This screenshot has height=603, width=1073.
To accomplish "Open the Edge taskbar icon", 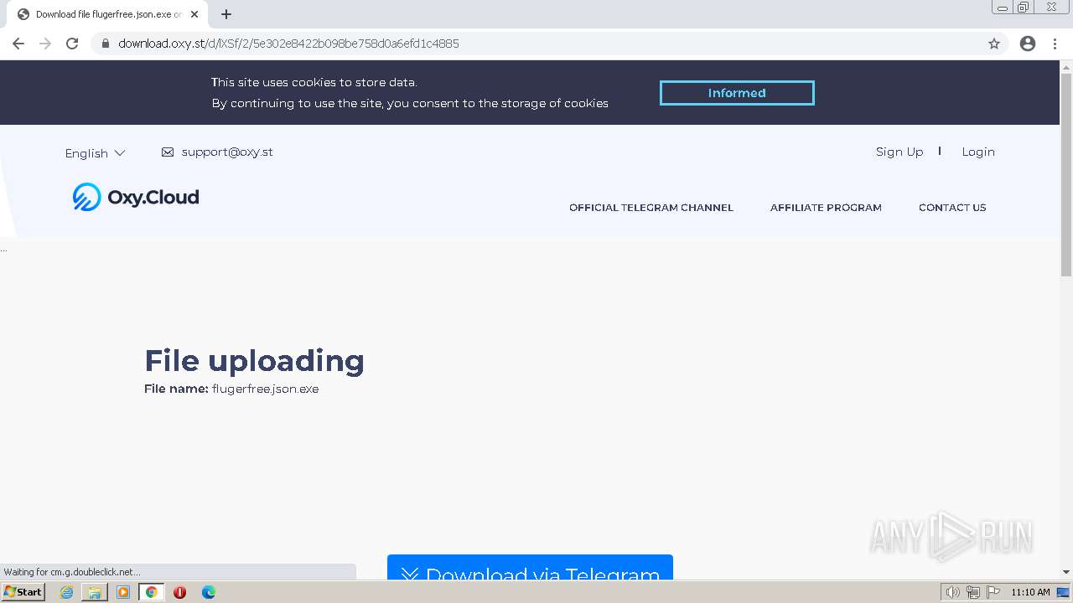I will pos(209,592).
